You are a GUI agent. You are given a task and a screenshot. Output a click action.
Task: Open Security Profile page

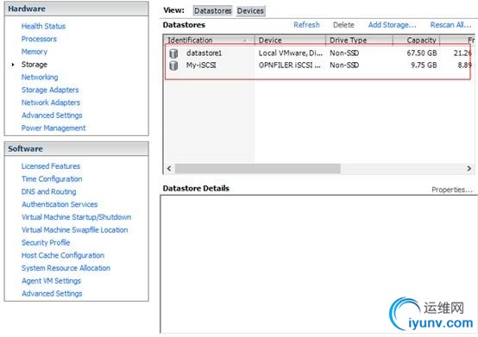[46, 243]
